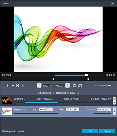
Task: Click the colorful wave video preview area
Action: tap(58, 39)
